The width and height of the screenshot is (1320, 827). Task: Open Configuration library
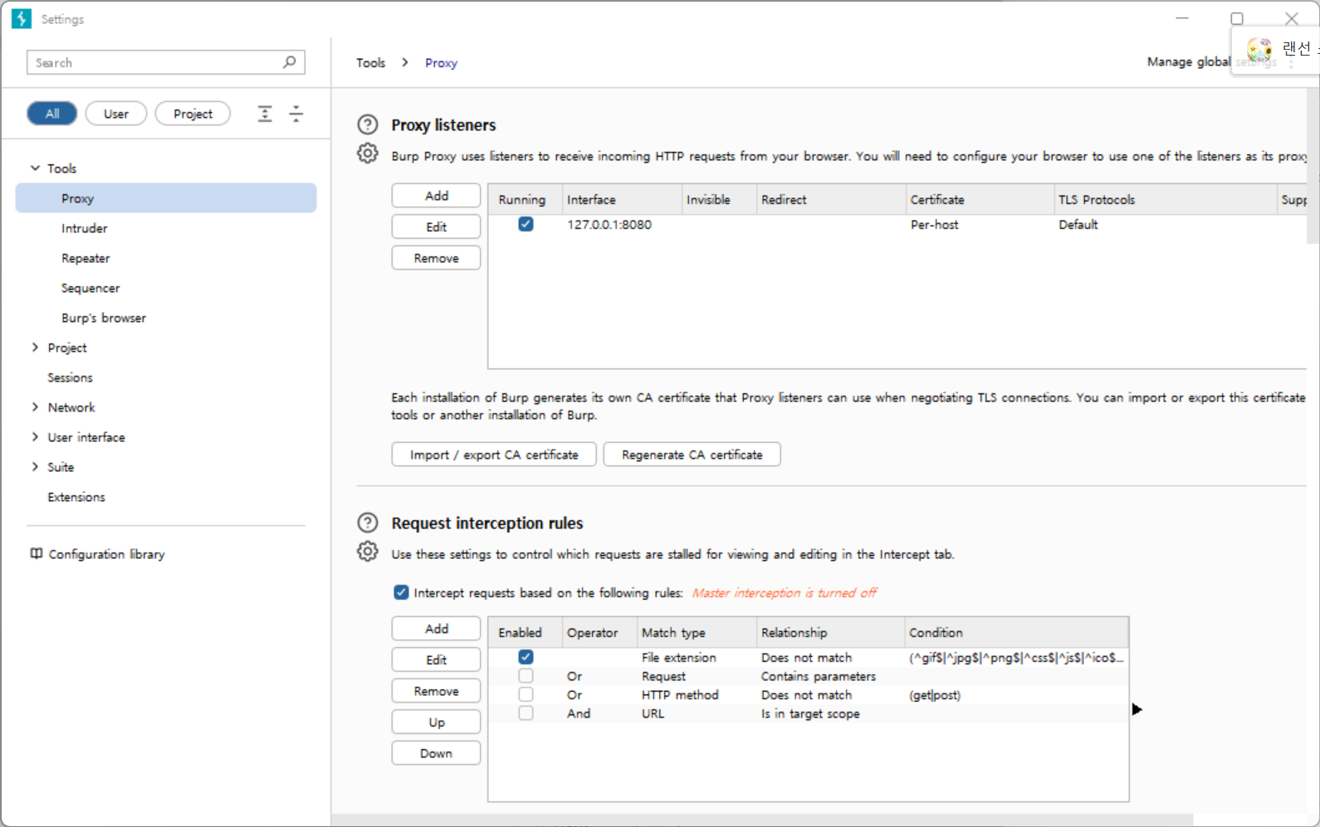click(x=106, y=554)
